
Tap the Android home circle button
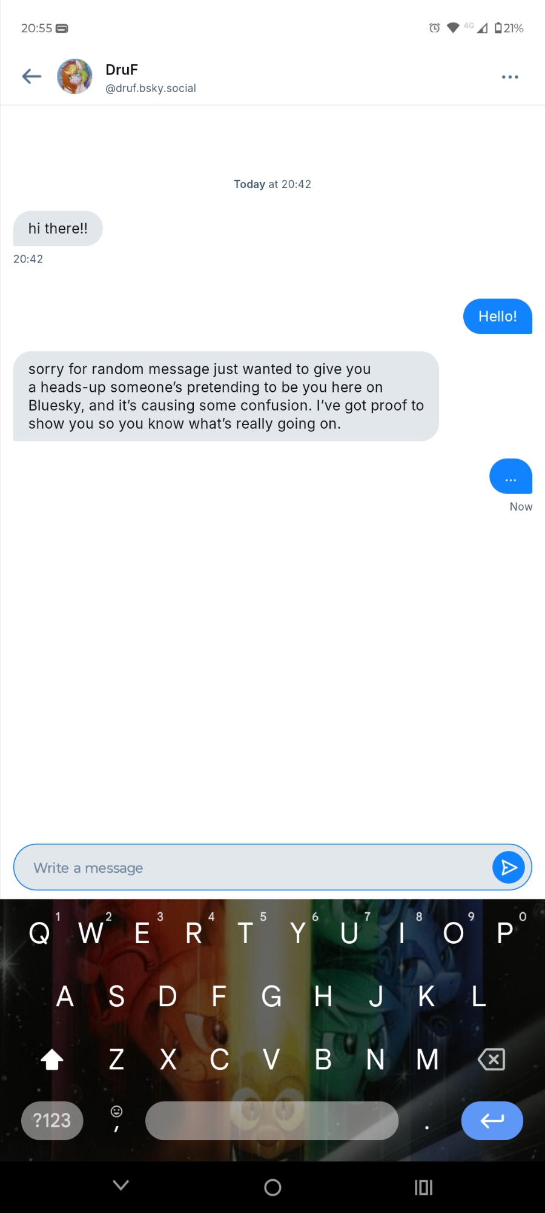pyautogui.click(x=272, y=1187)
